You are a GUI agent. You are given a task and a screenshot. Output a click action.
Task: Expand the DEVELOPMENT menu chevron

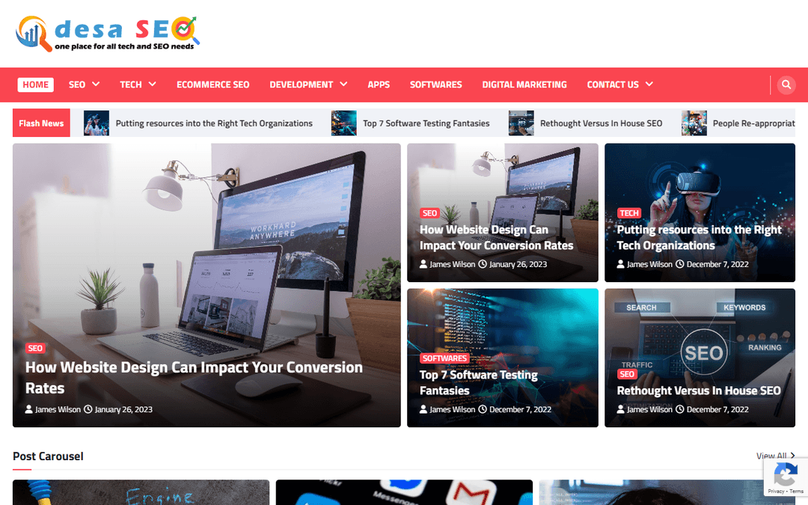[x=343, y=84]
